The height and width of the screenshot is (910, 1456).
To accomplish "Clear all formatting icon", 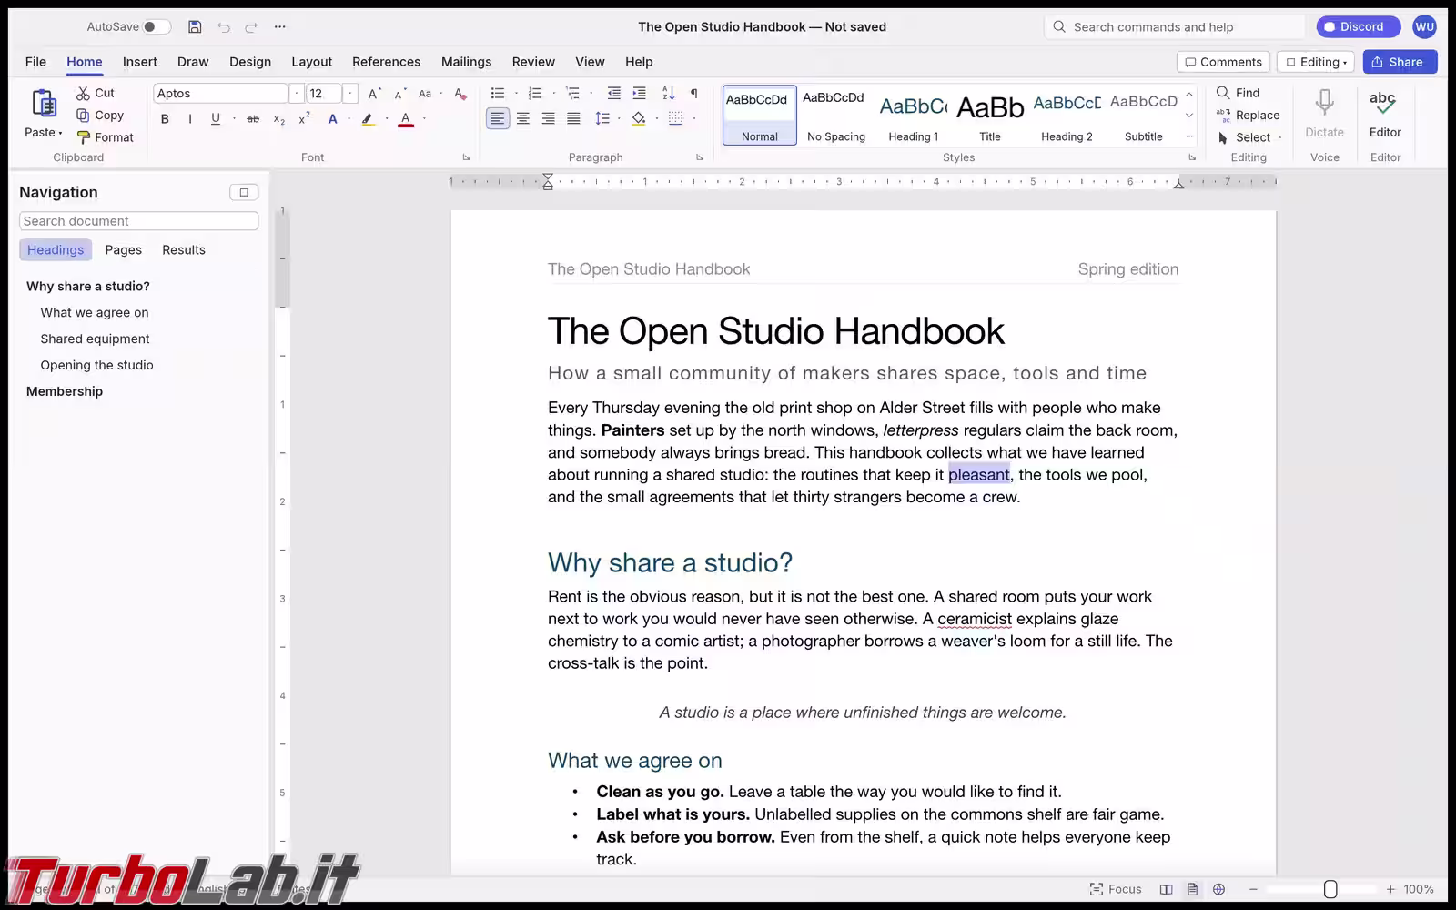I will pos(460,94).
